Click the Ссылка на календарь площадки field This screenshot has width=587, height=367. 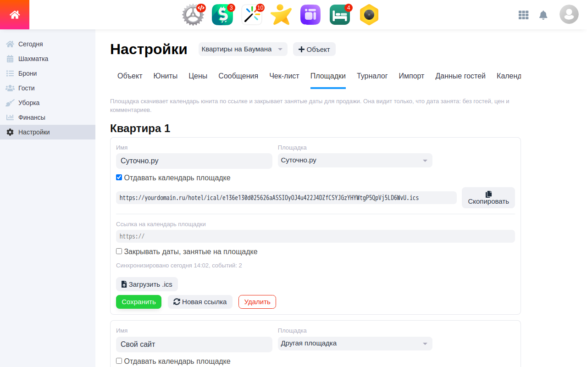click(316, 236)
